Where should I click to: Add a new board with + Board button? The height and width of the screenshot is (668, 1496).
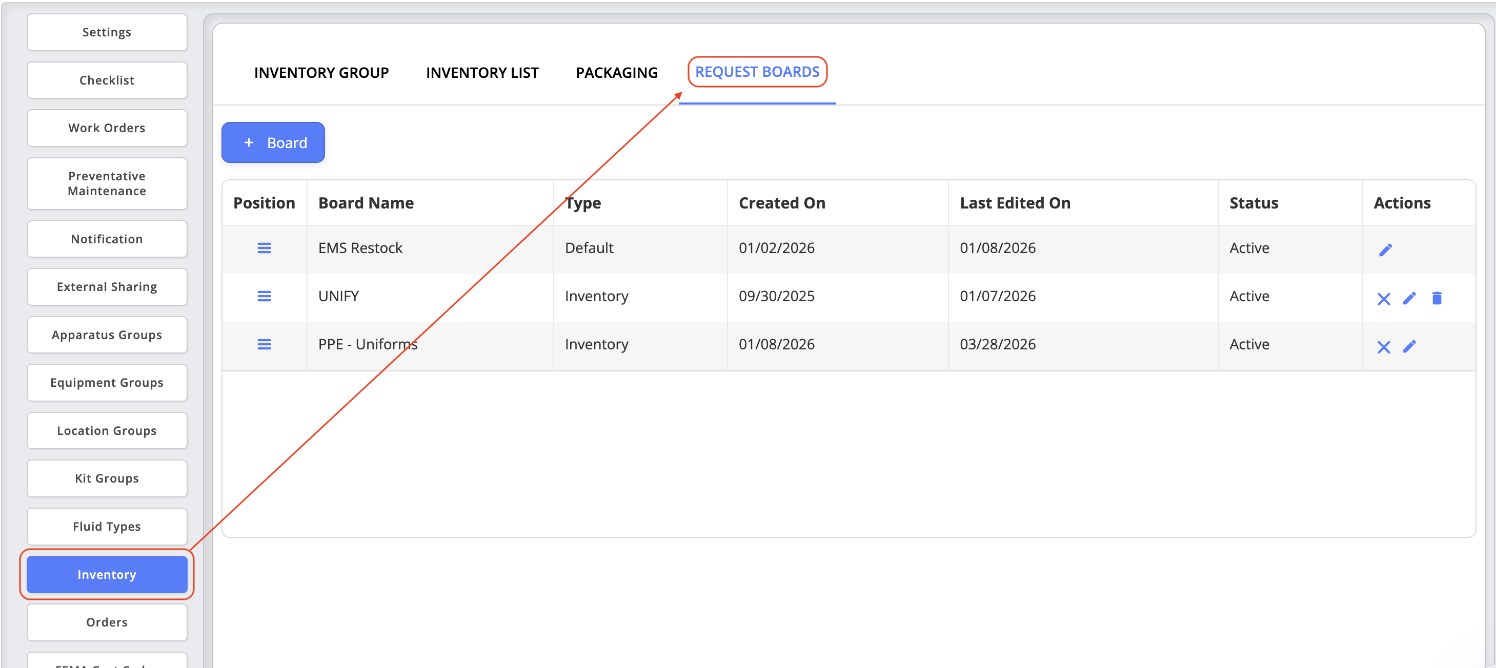(x=273, y=143)
